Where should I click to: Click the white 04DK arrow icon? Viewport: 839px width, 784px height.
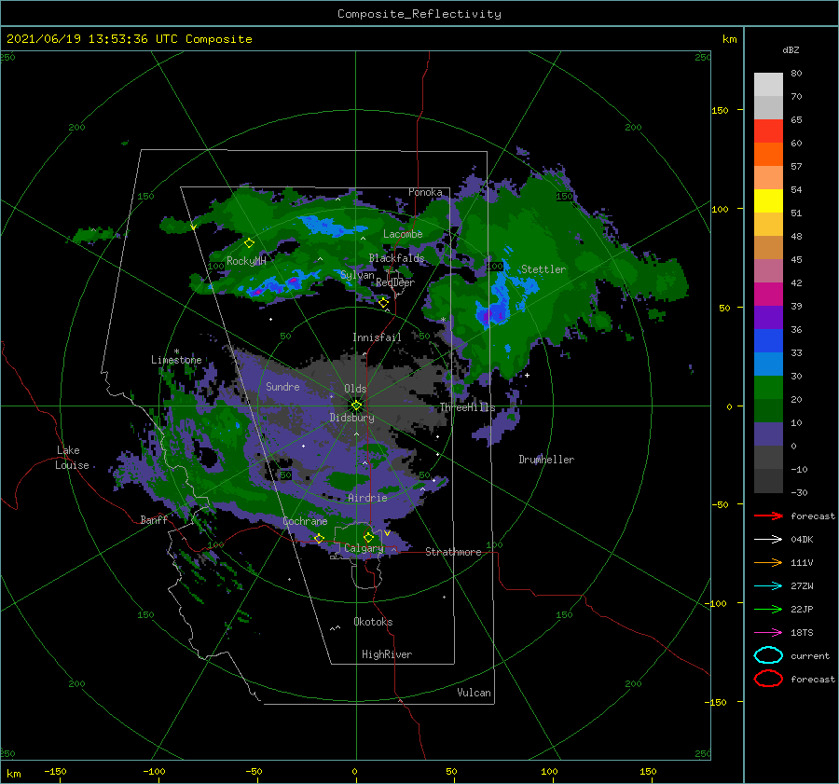click(768, 540)
